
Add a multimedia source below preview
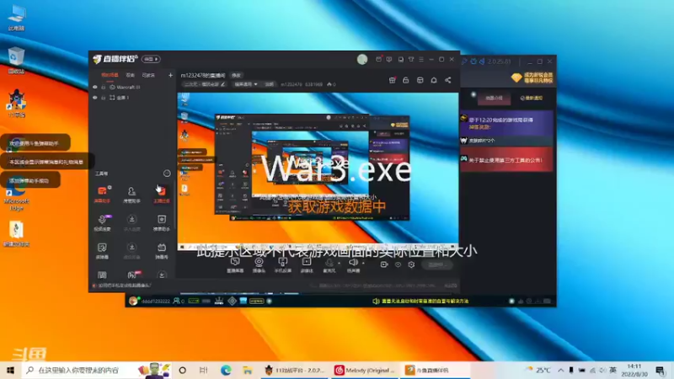click(307, 265)
